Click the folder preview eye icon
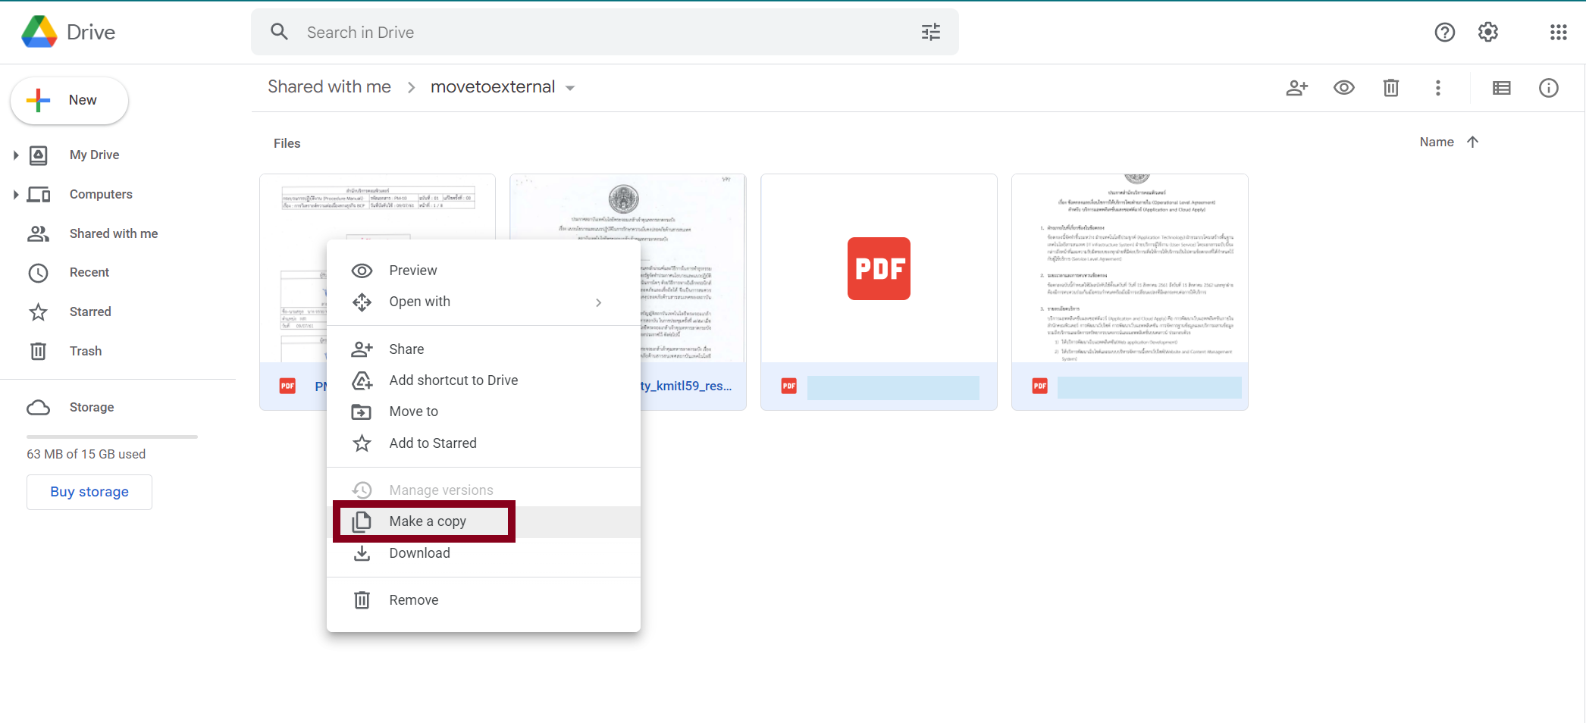1586x723 pixels. [x=1343, y=88]
